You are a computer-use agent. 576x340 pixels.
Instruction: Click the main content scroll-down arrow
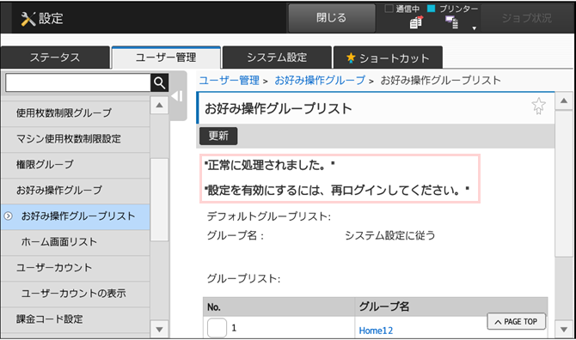(x=564, y=330)
